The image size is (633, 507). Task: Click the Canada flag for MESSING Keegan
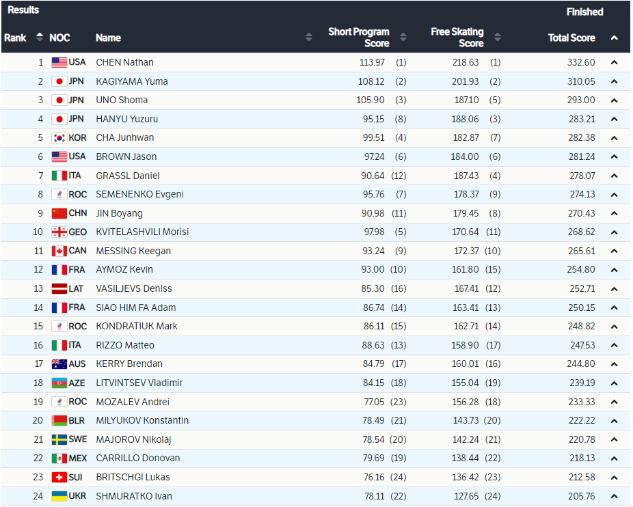(x=59, y=251)
